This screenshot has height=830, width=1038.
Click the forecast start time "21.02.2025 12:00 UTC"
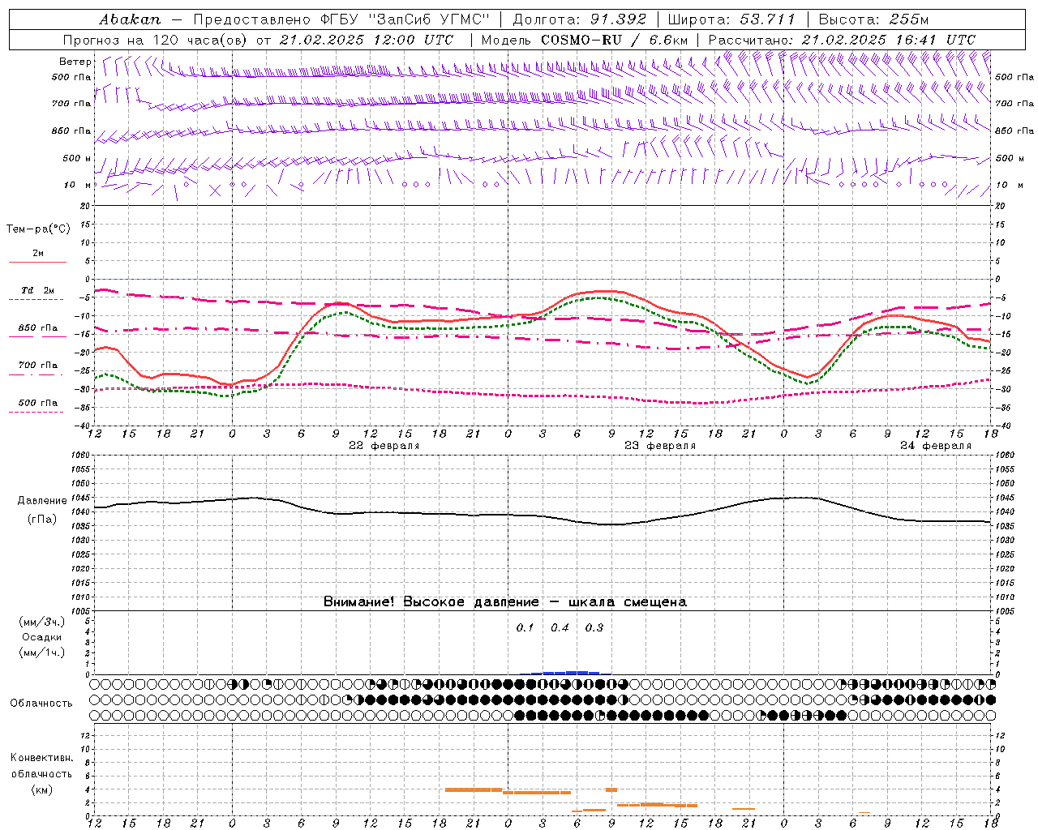[367, 40]
